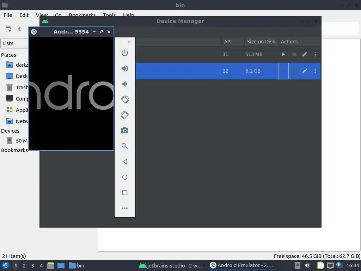The width and height of the screenshot is (361, 271).
Task: Click the 16:34 taskbar clock
Action: click(353, 265)
